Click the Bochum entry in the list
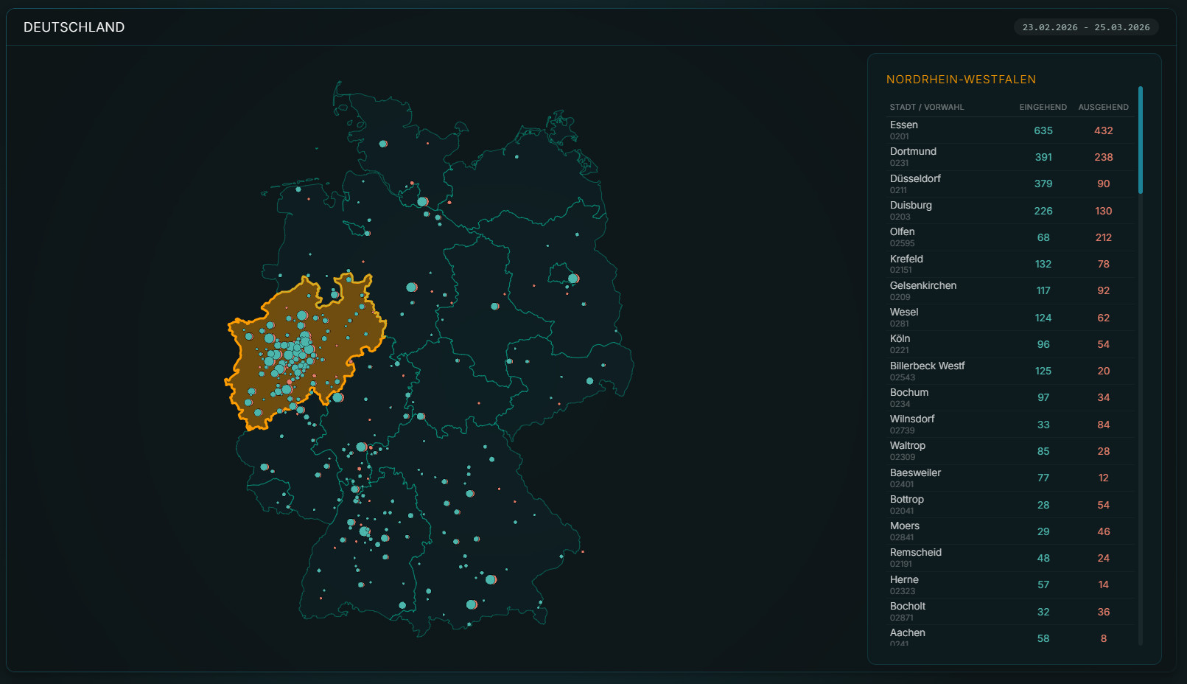Image resolution: width=1187 pixels, height=684 pixels. pyautogui.click(x=1009, y=397)
